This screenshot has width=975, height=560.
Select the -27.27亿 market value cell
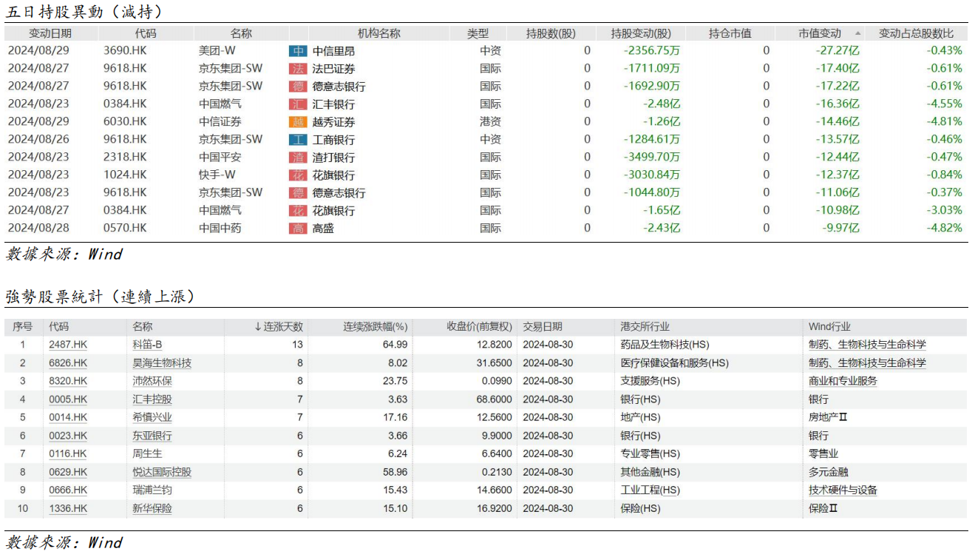[x=837, y=51]
